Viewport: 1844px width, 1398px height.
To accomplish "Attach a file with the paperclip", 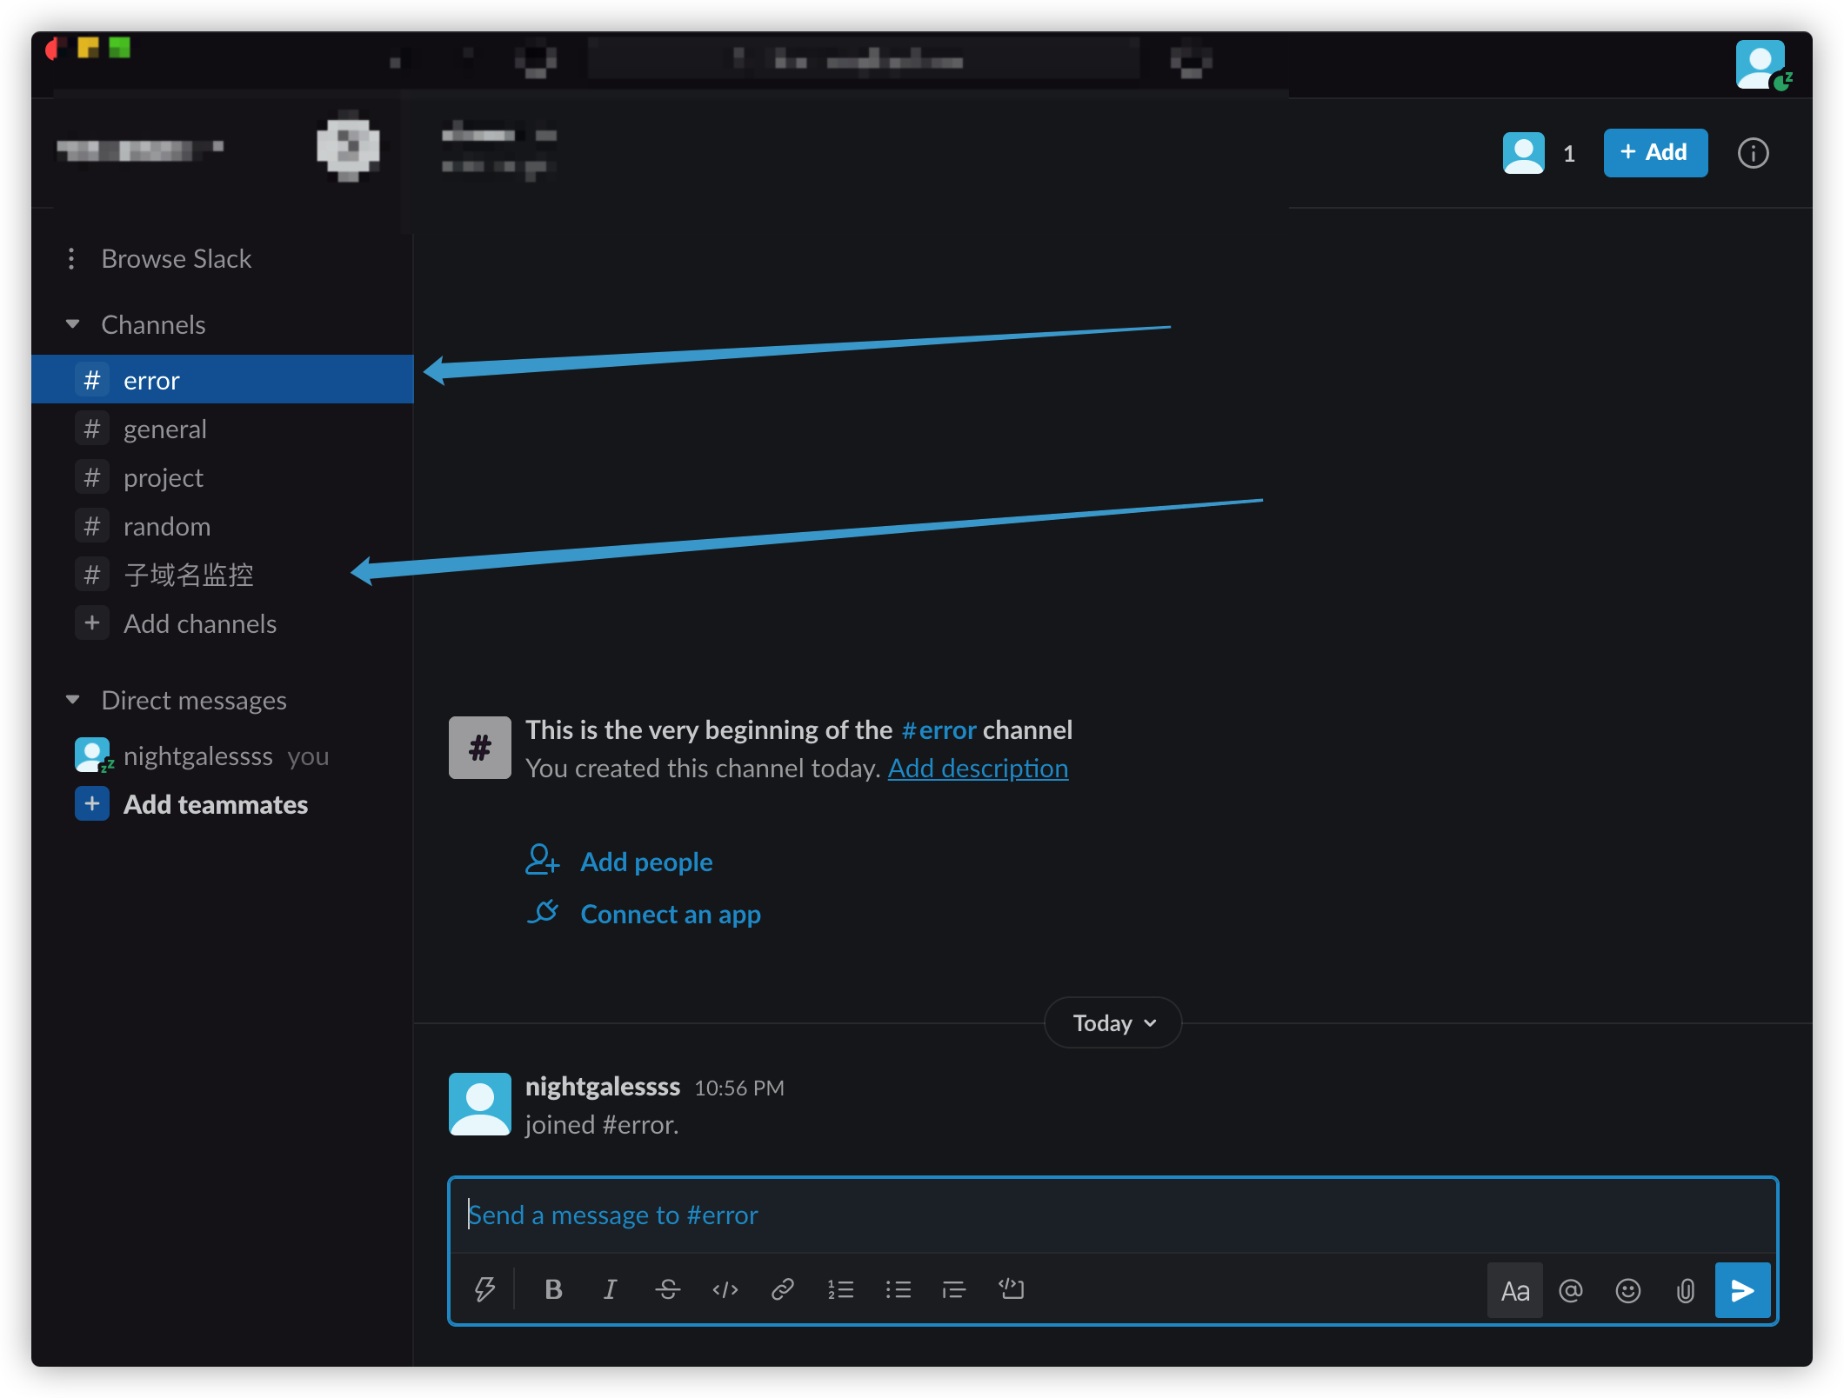I will pos(1686,1290).
